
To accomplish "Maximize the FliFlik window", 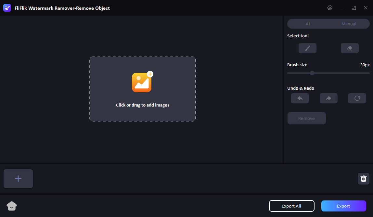I will click(x=354, y=8).
